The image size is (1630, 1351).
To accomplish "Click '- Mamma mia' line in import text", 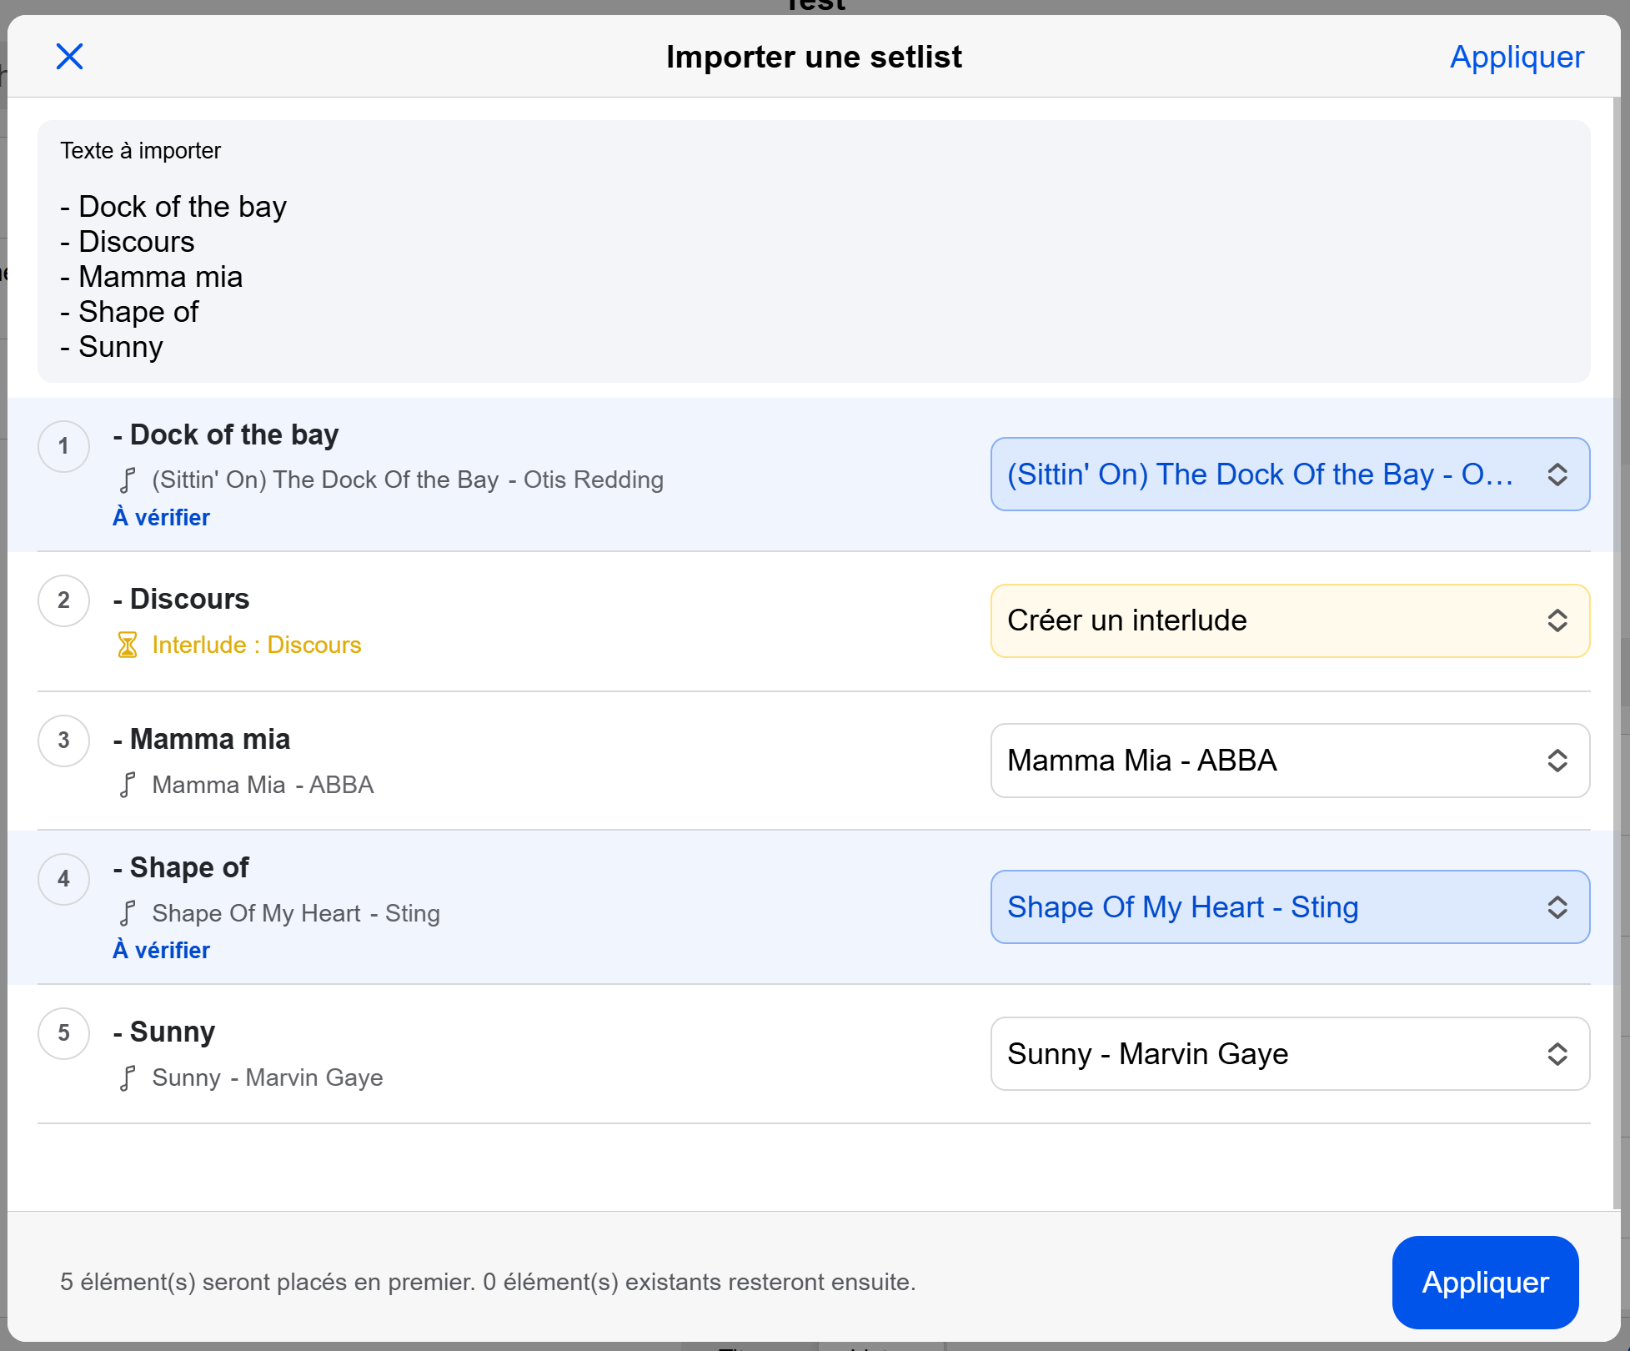I will [x=151, y=277].
